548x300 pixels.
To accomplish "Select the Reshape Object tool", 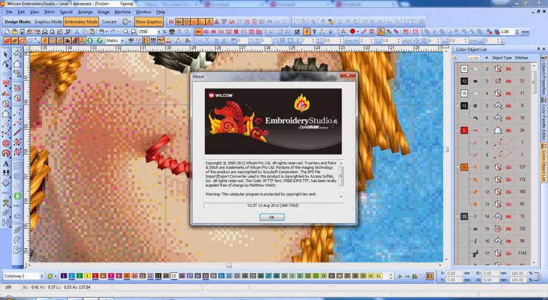I will click(6, 64).
